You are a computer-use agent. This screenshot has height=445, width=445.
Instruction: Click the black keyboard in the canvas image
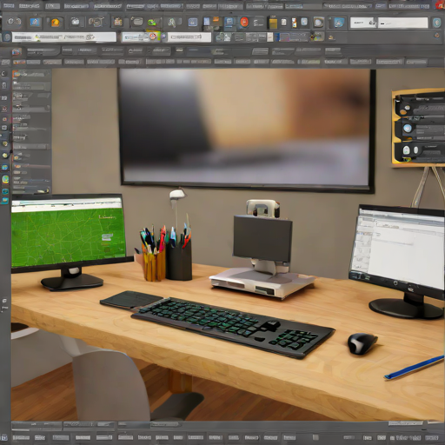point(233,328)
